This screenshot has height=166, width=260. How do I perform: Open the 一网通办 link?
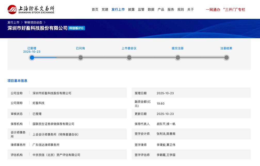coord(213,10)
